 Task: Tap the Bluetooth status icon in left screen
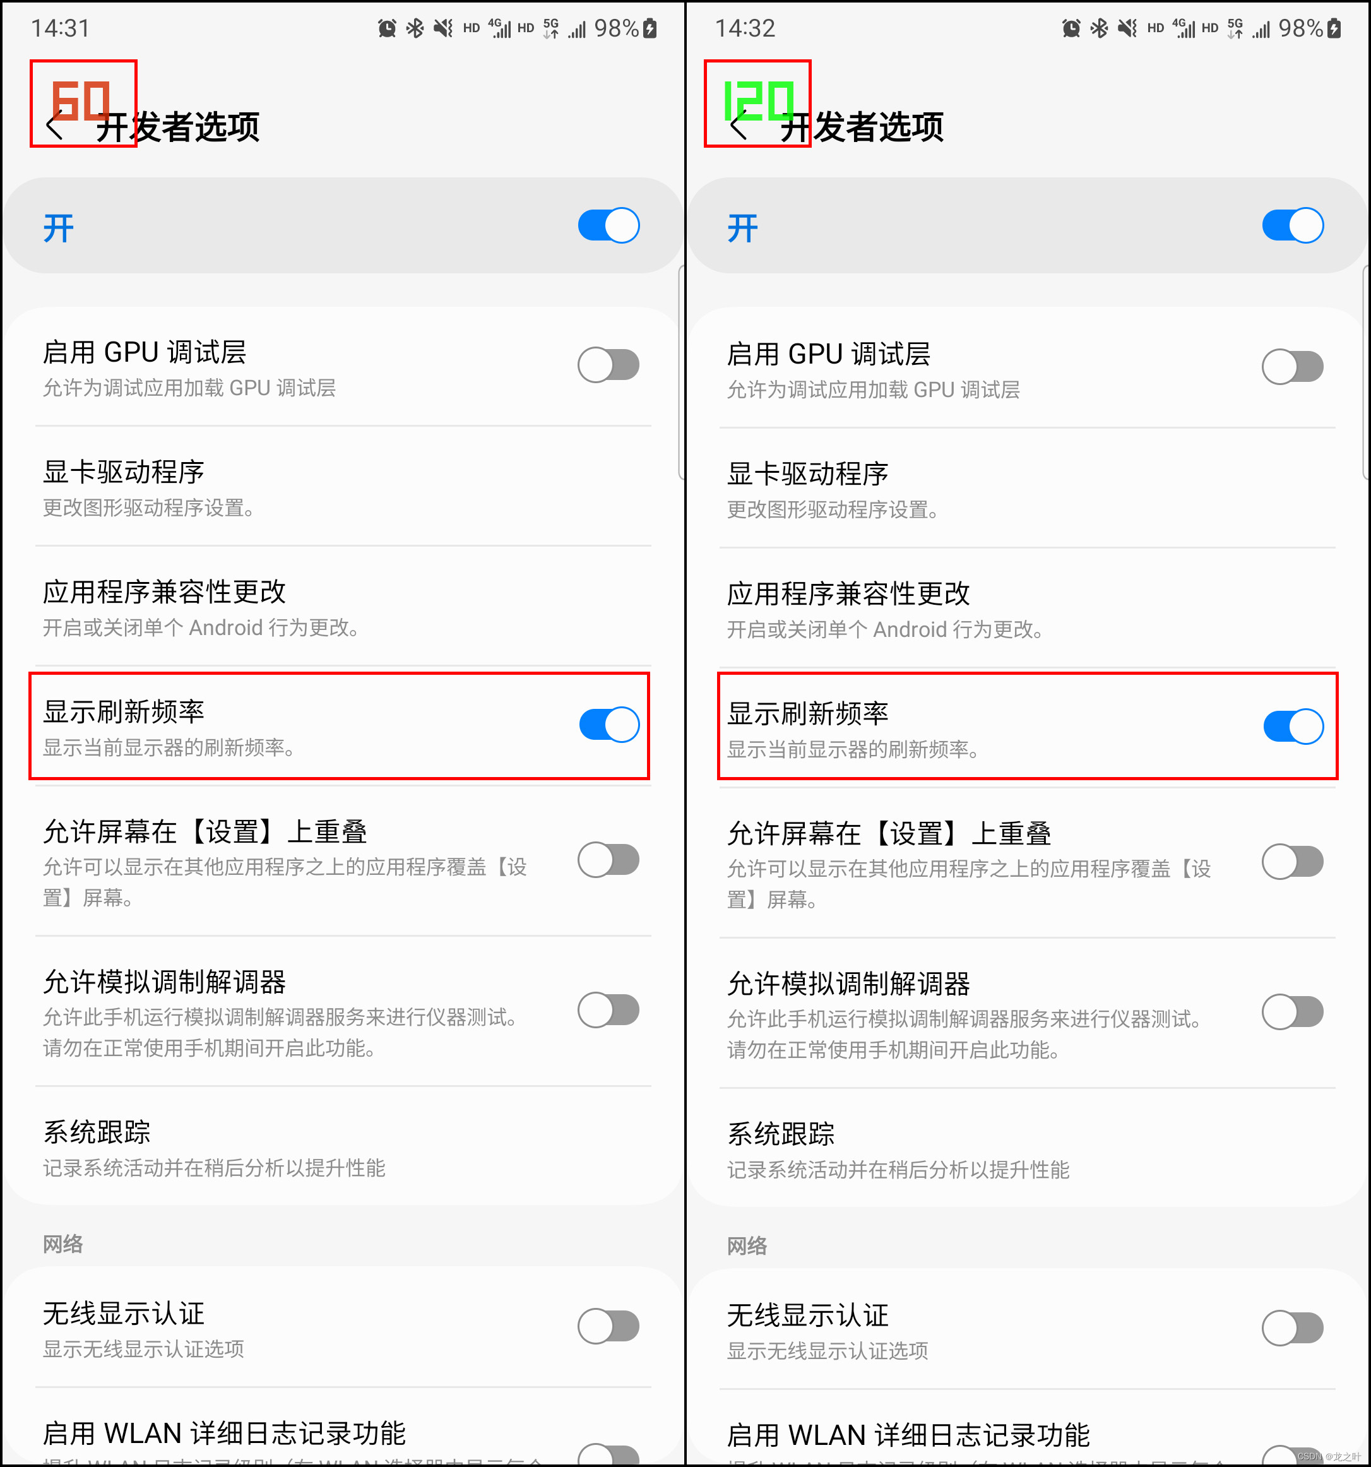tap(415, 29)
